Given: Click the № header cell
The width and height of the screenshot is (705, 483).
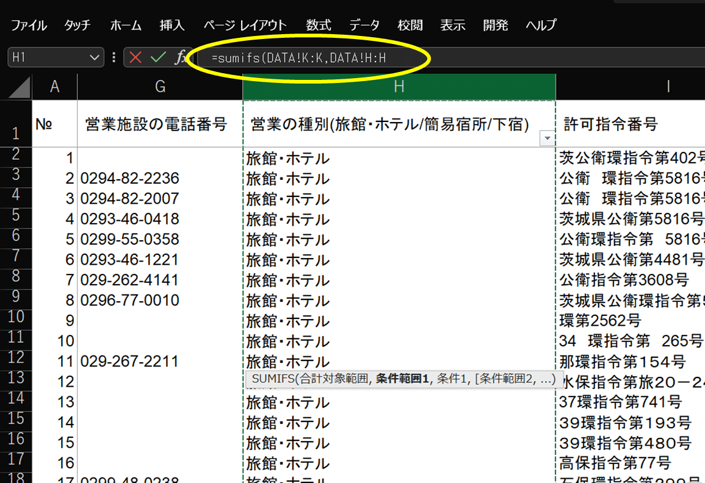Looking at the screenshot, I should tap(55, 124).
